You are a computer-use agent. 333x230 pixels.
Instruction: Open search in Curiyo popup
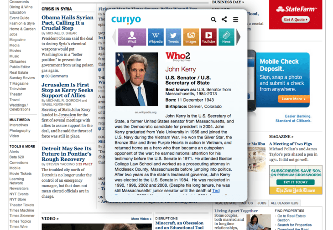213,20
